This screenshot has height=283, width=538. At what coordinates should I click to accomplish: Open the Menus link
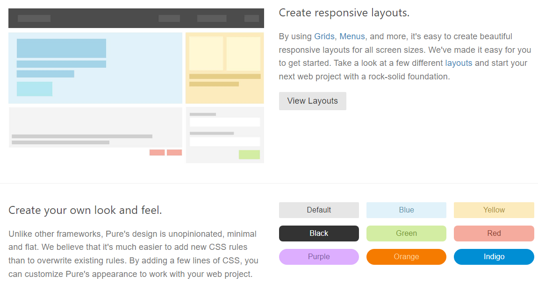352,36
